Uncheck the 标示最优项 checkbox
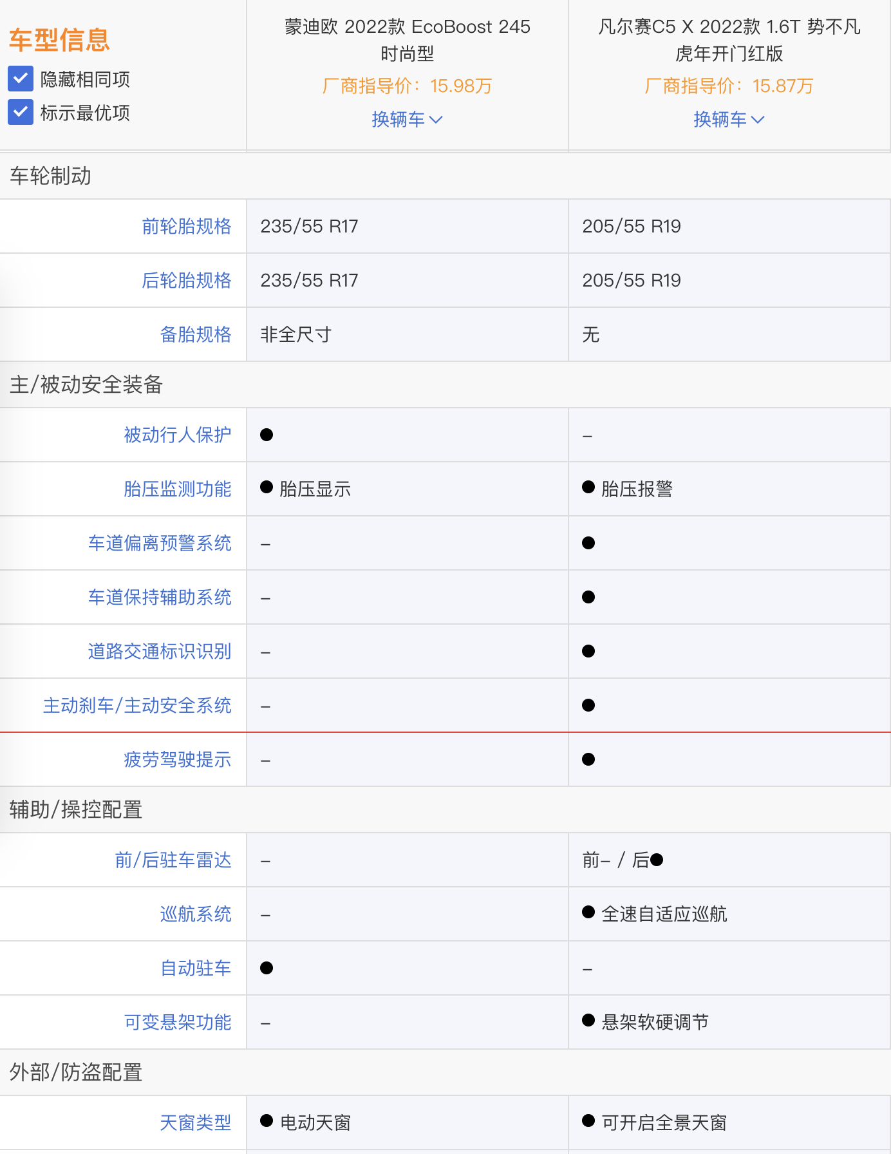Screen dimensions: 891x1154 21,112
